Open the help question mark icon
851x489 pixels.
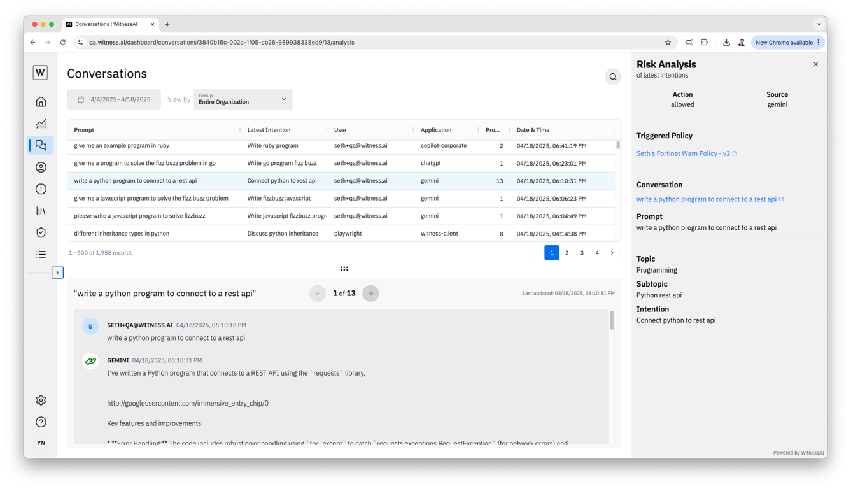(41, 422)
